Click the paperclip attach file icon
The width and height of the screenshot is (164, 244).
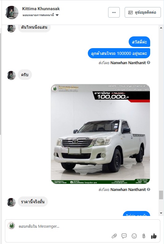point(114,236)
